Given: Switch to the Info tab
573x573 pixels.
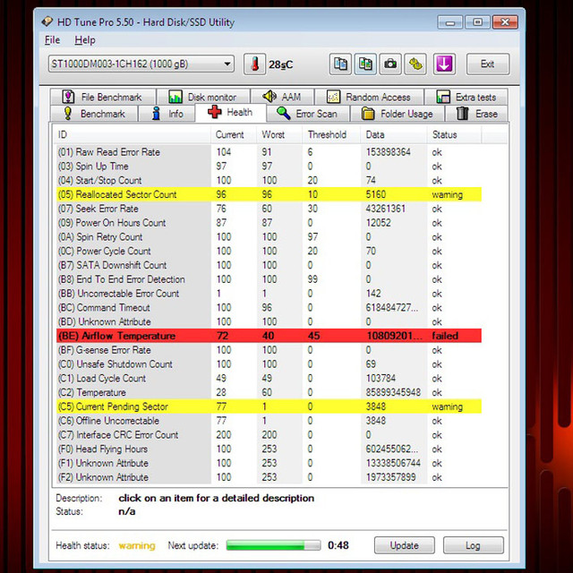Looking at the screenshot, I should [167, 114].
